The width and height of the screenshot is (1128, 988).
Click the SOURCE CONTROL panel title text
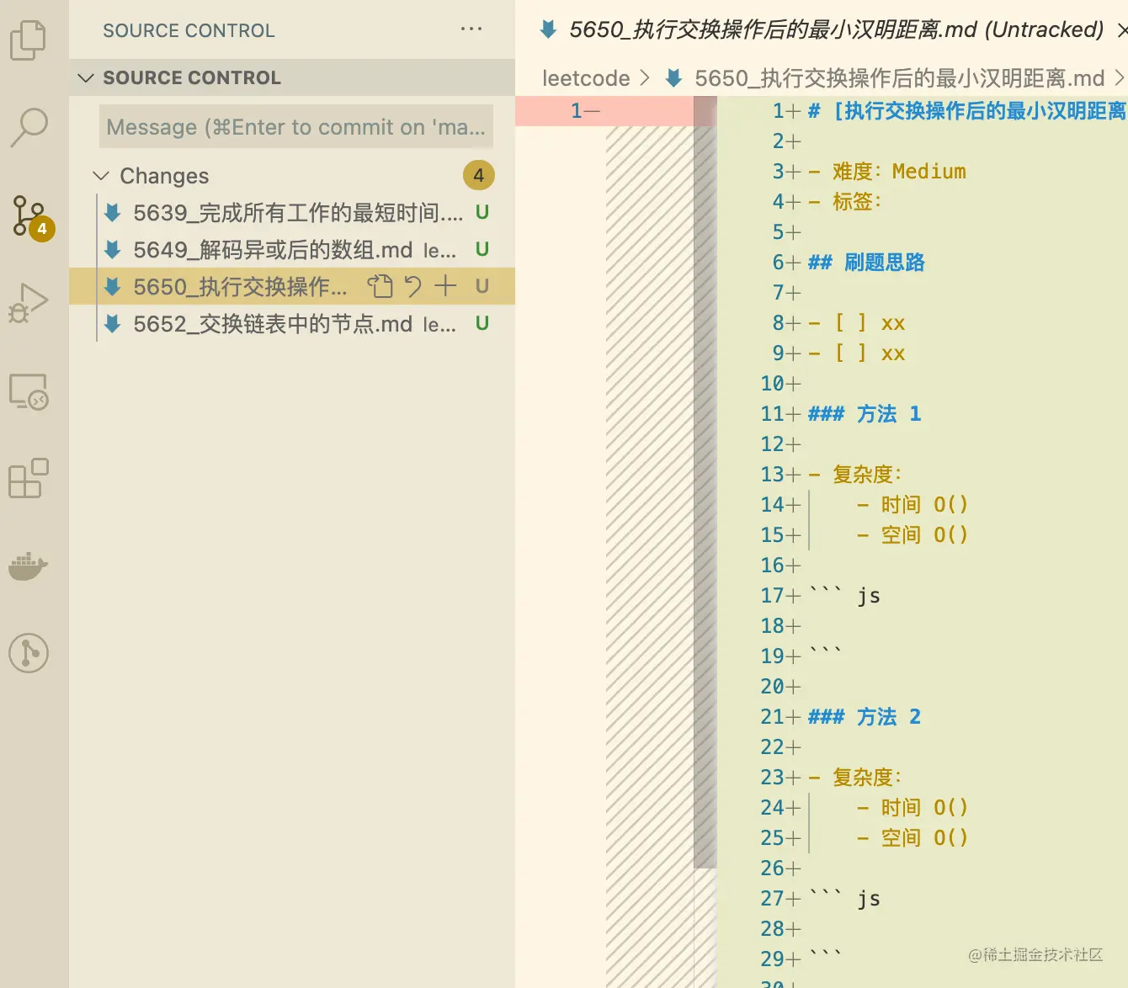[189, 30]
